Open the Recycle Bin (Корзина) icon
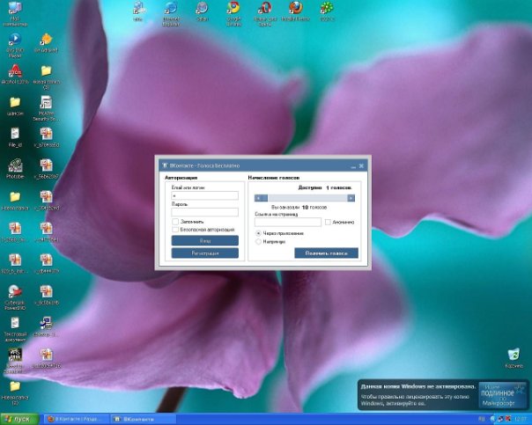This screenshot has width=532, height=425. [514, 355]
